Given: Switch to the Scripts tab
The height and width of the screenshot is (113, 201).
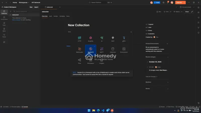Looking at the screenshot, I should (x=56, y=16).
